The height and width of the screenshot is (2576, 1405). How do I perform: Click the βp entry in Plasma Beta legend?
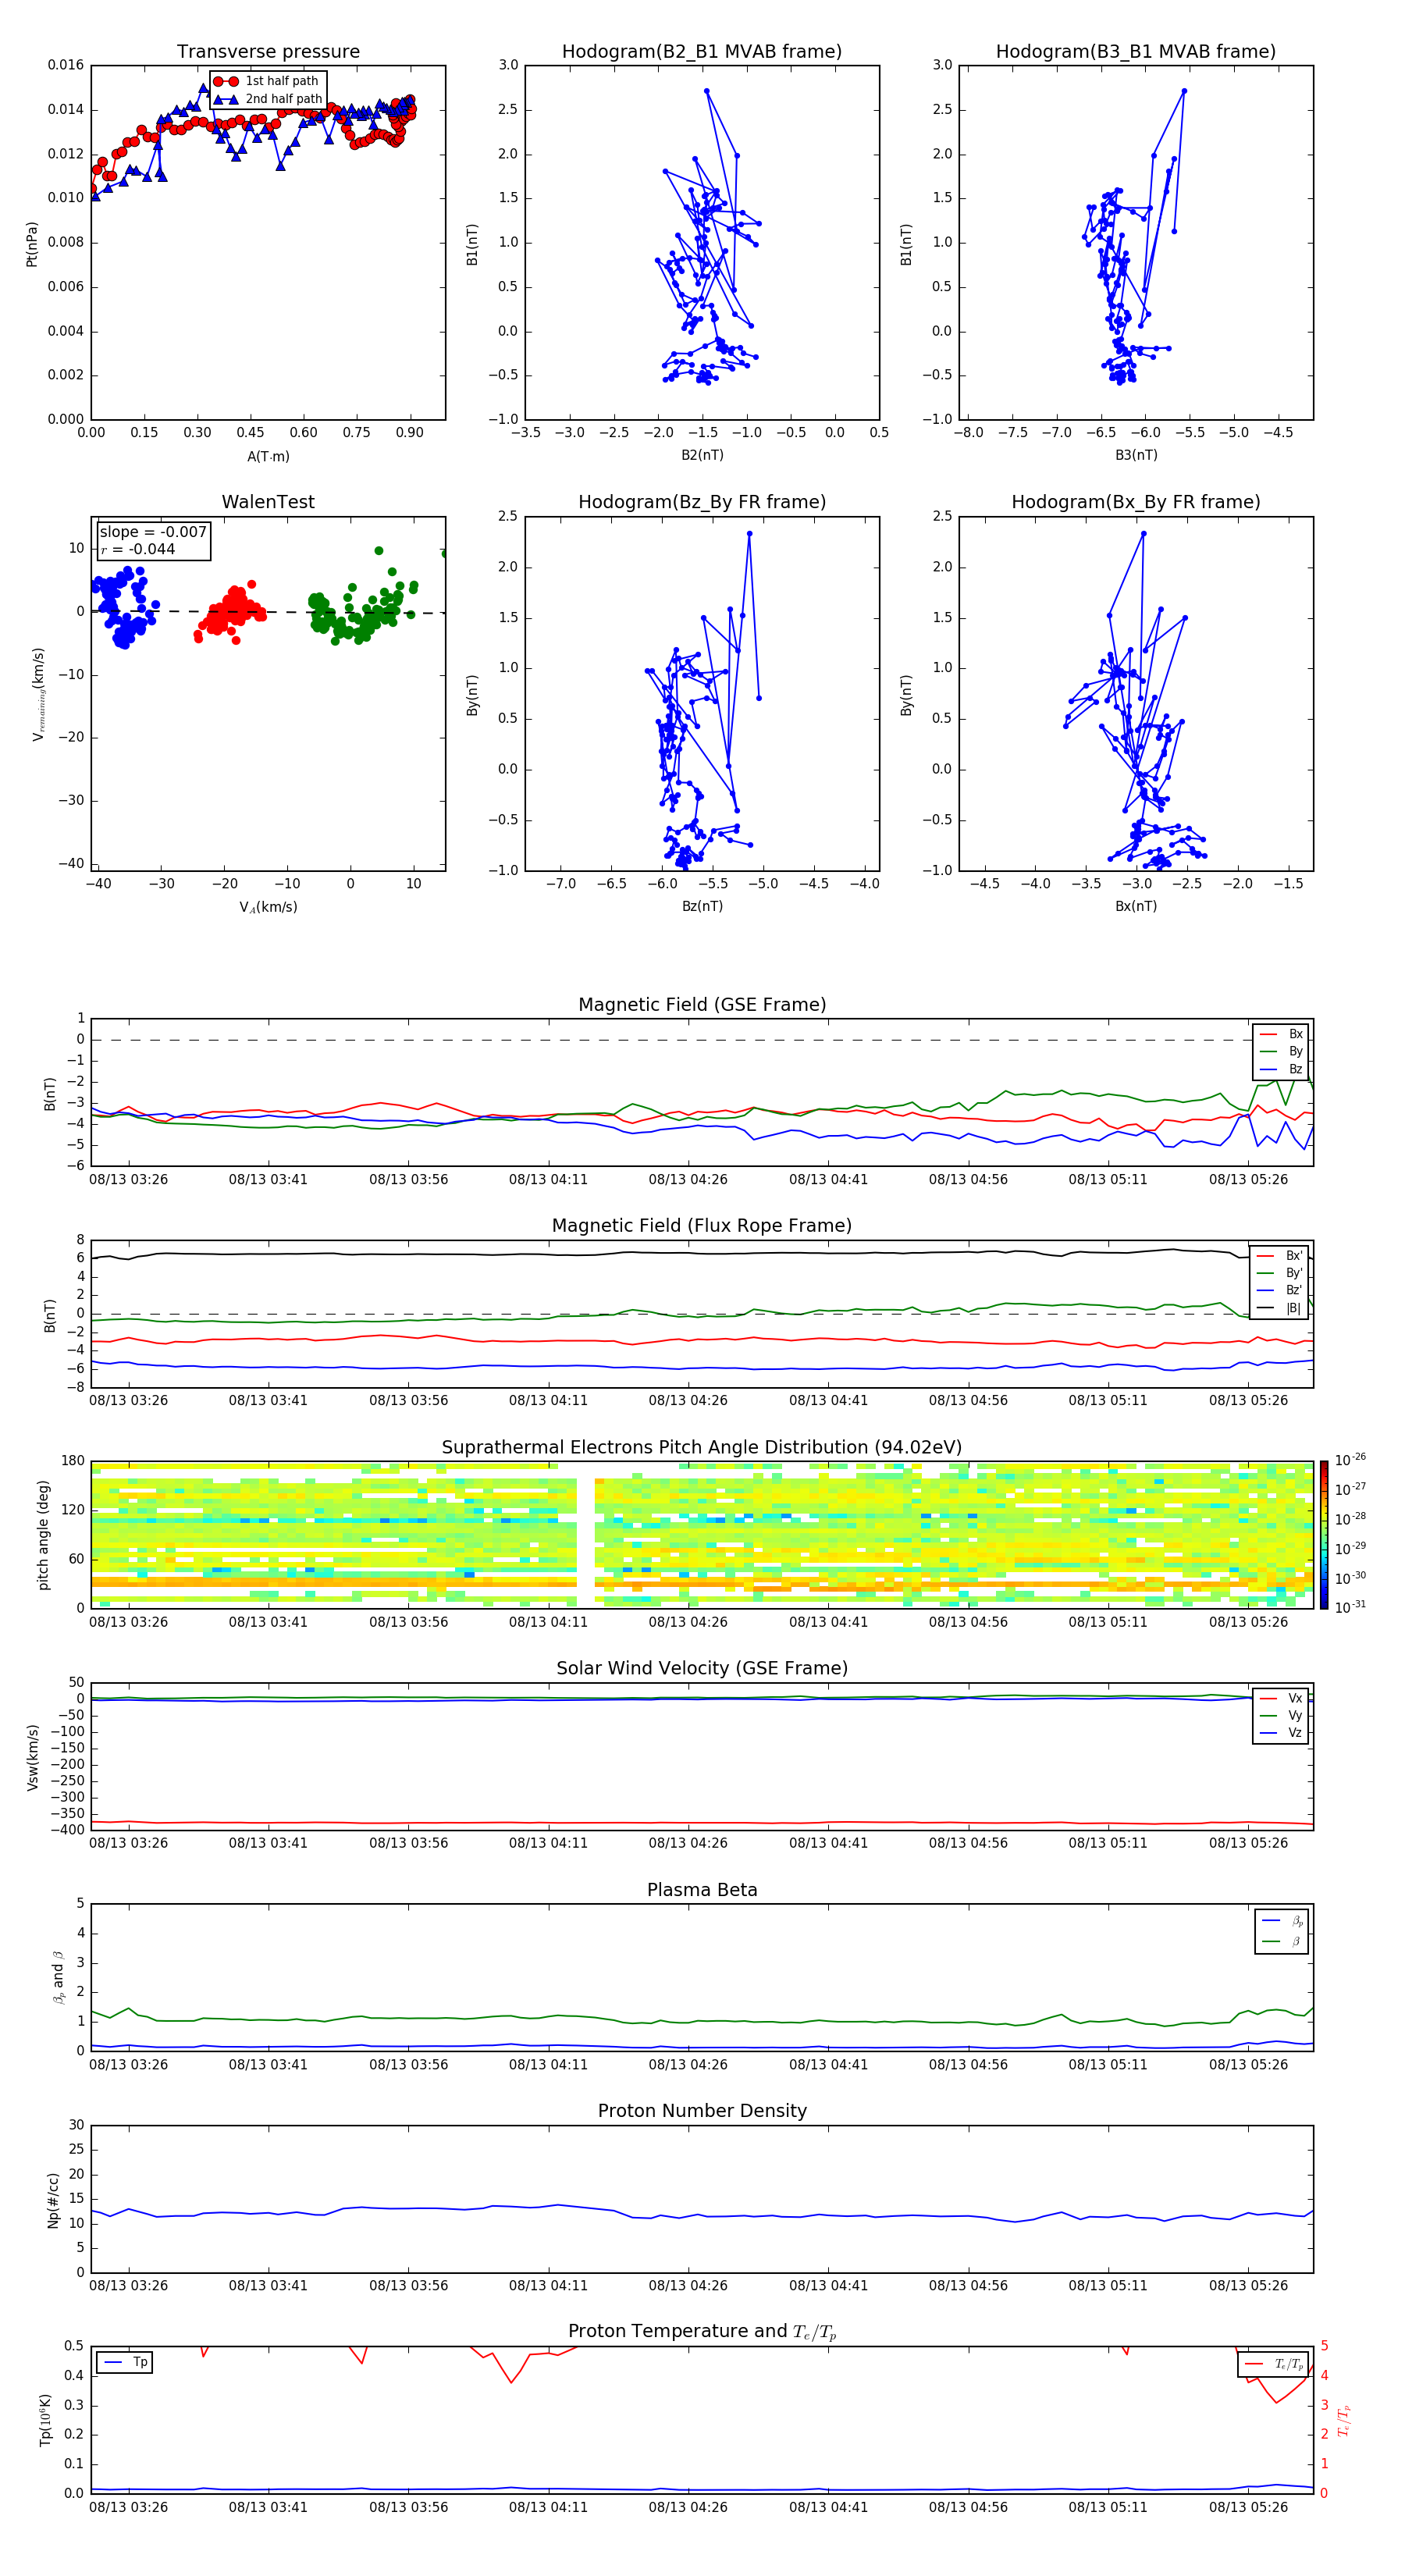coord(1282,1921)
